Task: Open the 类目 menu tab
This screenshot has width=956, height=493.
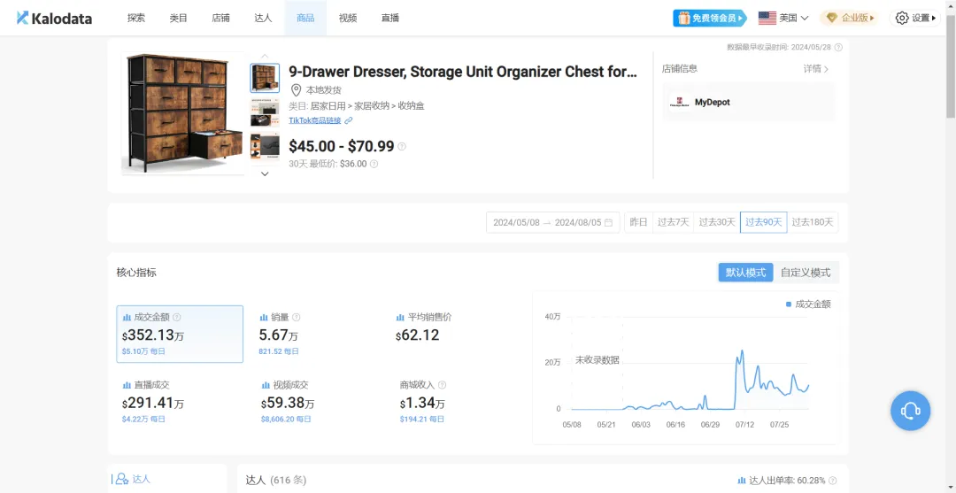Action: pos(179,19)
